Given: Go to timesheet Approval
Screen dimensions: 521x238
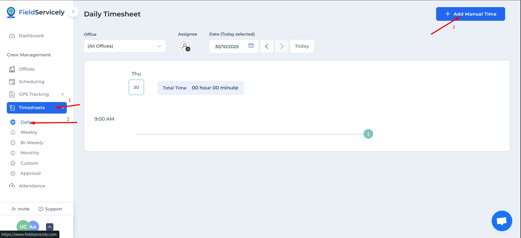Looking at the screenshot, I should (x=30, y=173).
